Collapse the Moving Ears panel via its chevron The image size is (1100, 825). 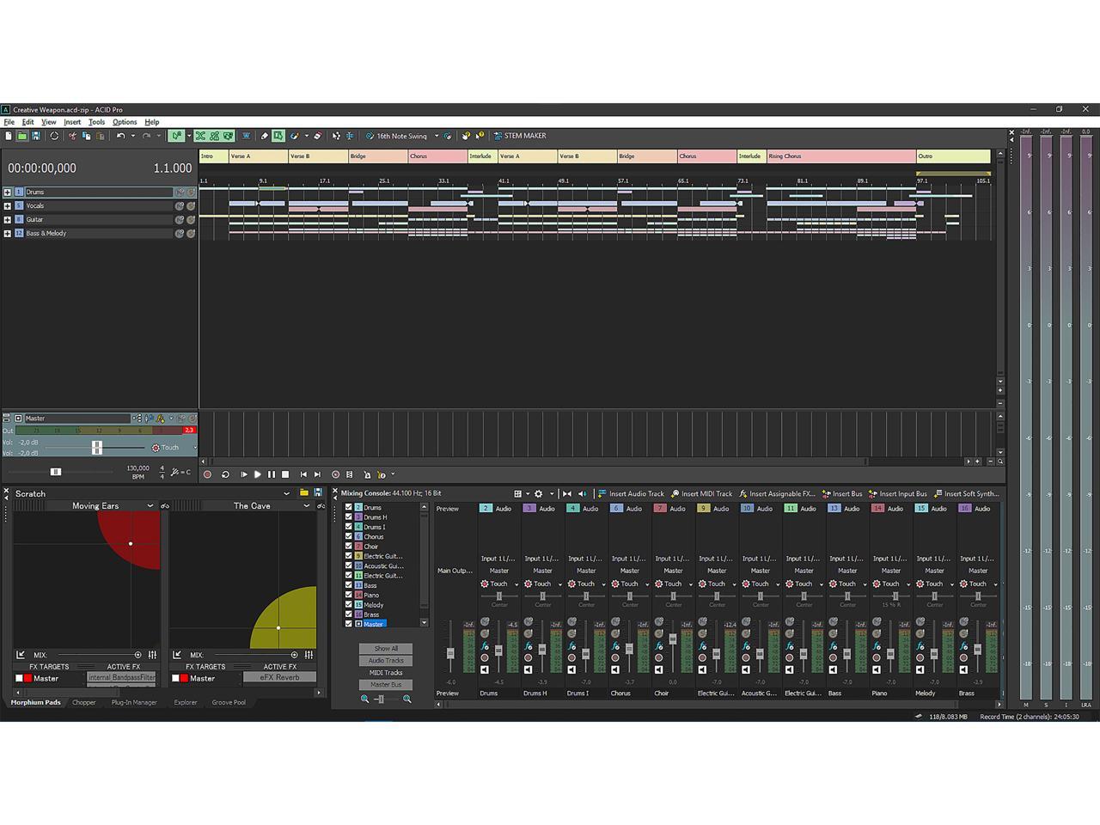point(150,505)
